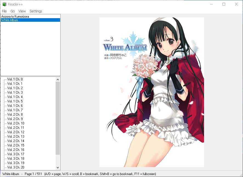Open chapter Vol. 2 Ch. 10
This screenshot has height=177, width=243.
click(16, 123)
